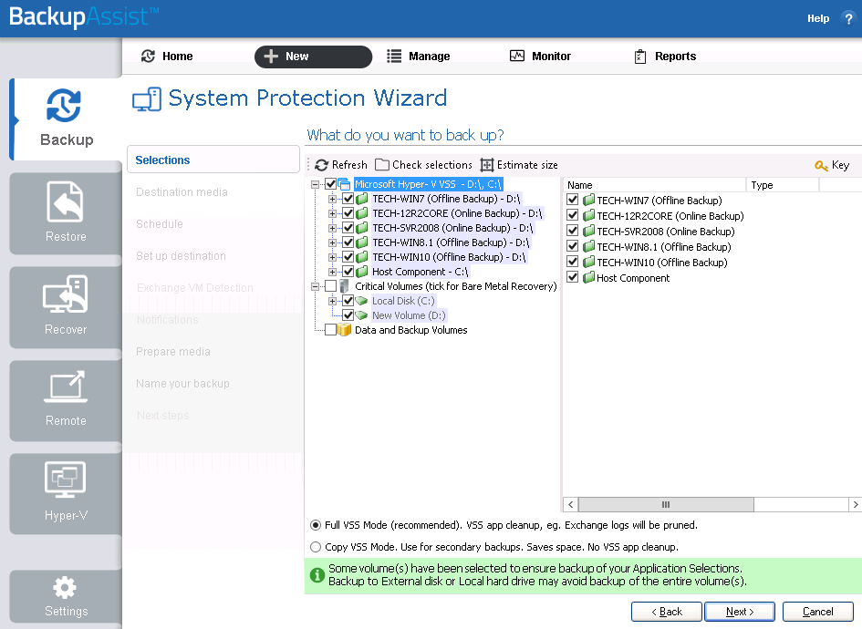Open the Remote section icon
The height and width of the screenshot is (629, 862).
pyautogui.click(x=66, y=387)
